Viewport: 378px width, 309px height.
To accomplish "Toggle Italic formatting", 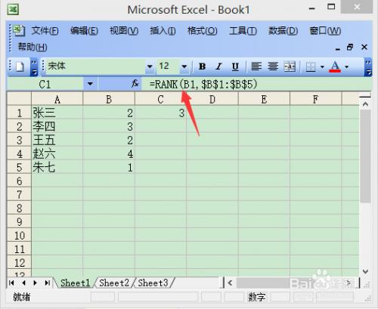I will click(218, 66).
